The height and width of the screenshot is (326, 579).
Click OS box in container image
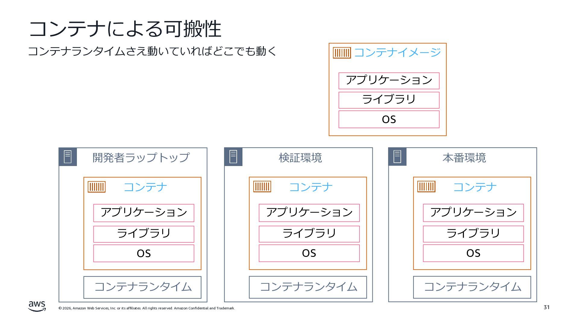389,120
